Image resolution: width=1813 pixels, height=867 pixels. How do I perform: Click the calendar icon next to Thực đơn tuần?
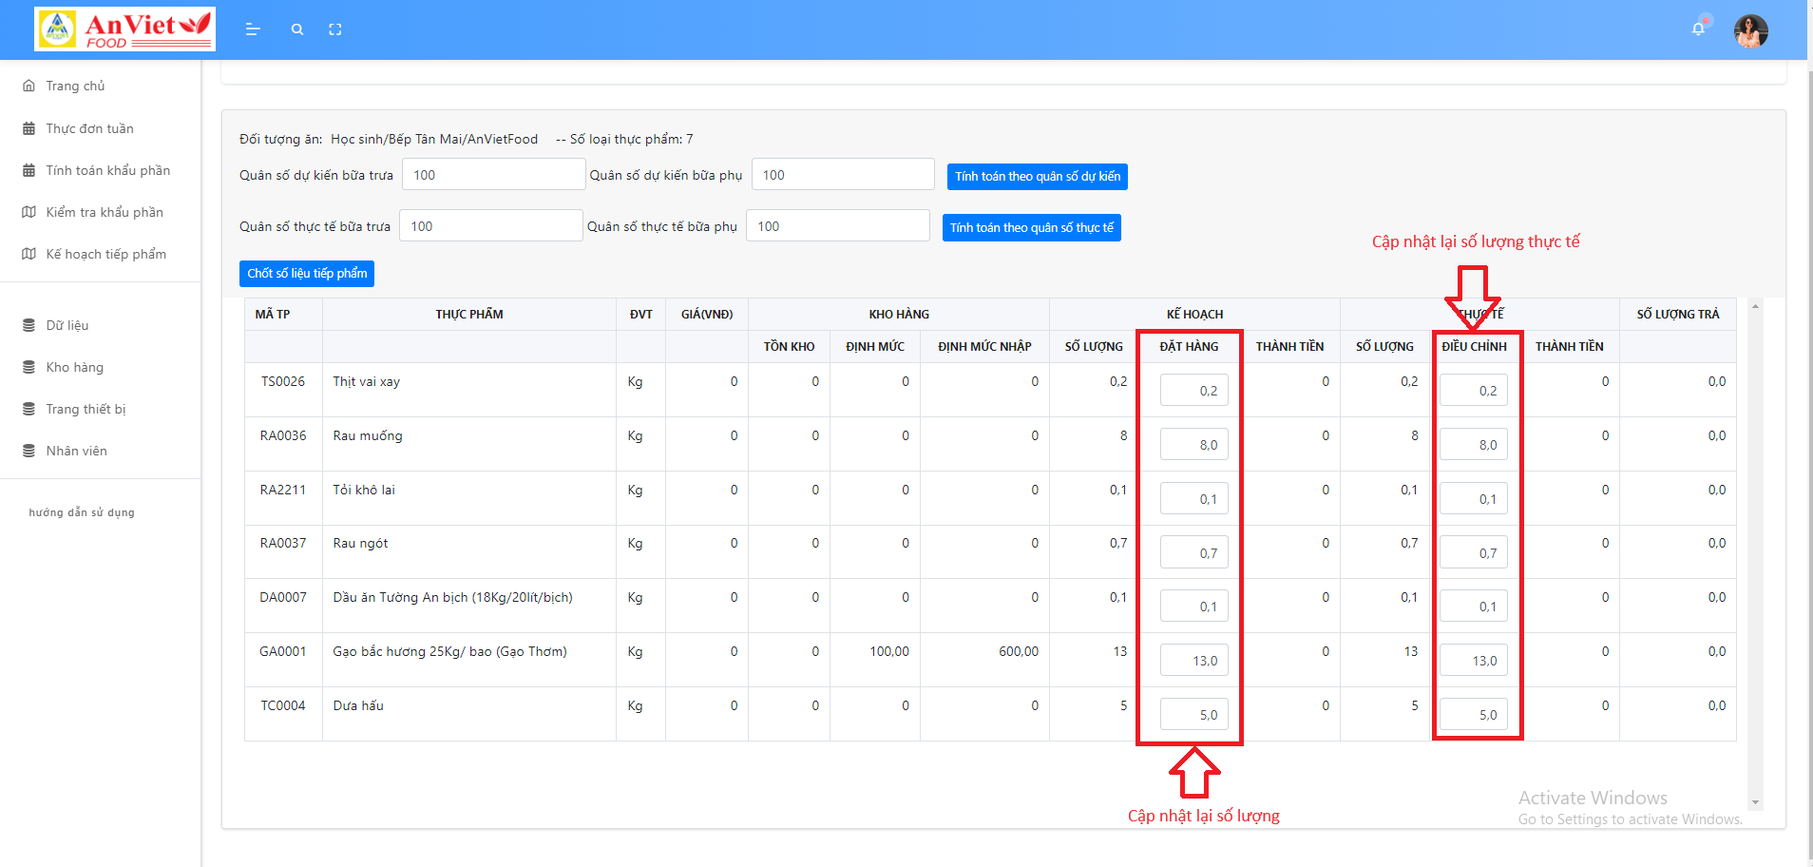point(29,127)
